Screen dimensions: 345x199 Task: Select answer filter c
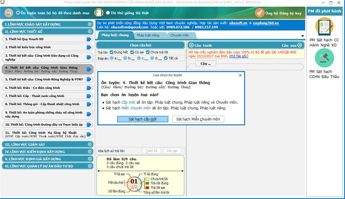coord(139,58)
